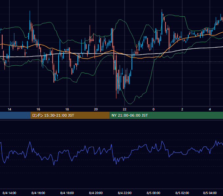Click the 8/5 04:00 time label
Viewport: 223px width, 196px height.
click(x=210, y=193)
